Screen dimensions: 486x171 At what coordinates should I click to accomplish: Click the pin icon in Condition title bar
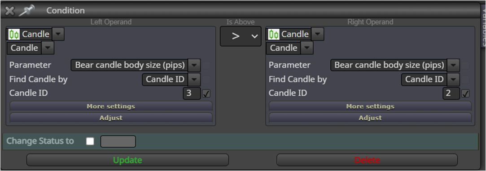click(26, 10)
